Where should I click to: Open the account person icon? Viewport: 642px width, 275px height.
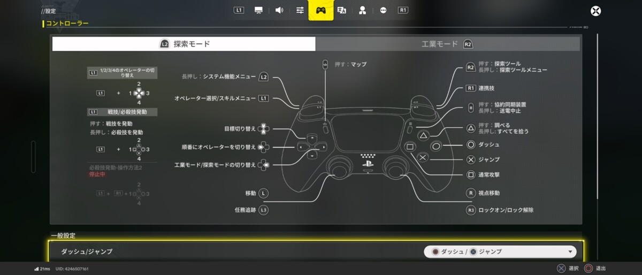[362, 10]
